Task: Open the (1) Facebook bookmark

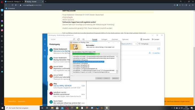Action: point(10,9)
